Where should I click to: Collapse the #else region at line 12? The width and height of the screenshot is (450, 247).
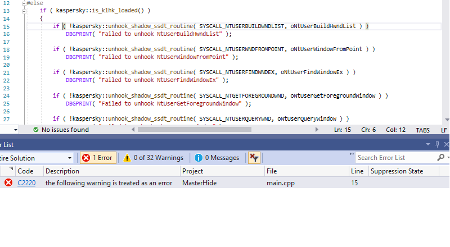pyautogui.click(x=24, y=3)
